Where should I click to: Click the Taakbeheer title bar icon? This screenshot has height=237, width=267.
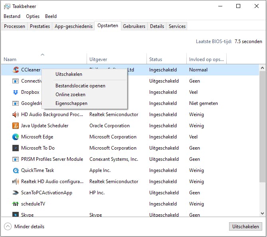[x=7, y=6]
